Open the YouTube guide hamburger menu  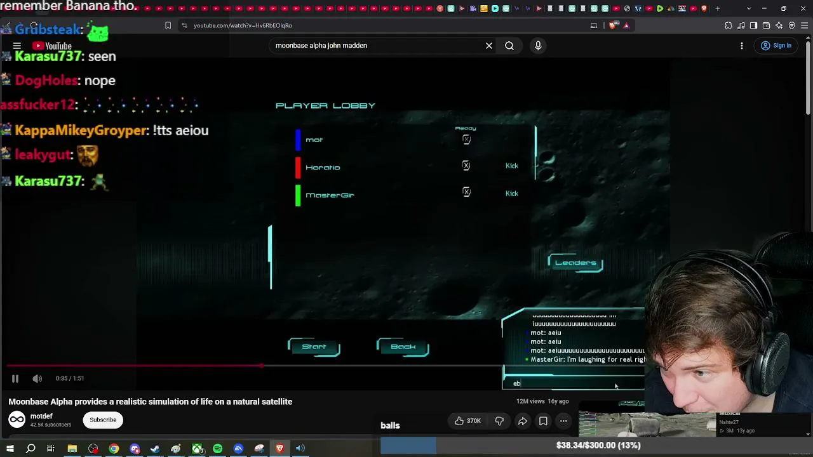tap(17, 46)
